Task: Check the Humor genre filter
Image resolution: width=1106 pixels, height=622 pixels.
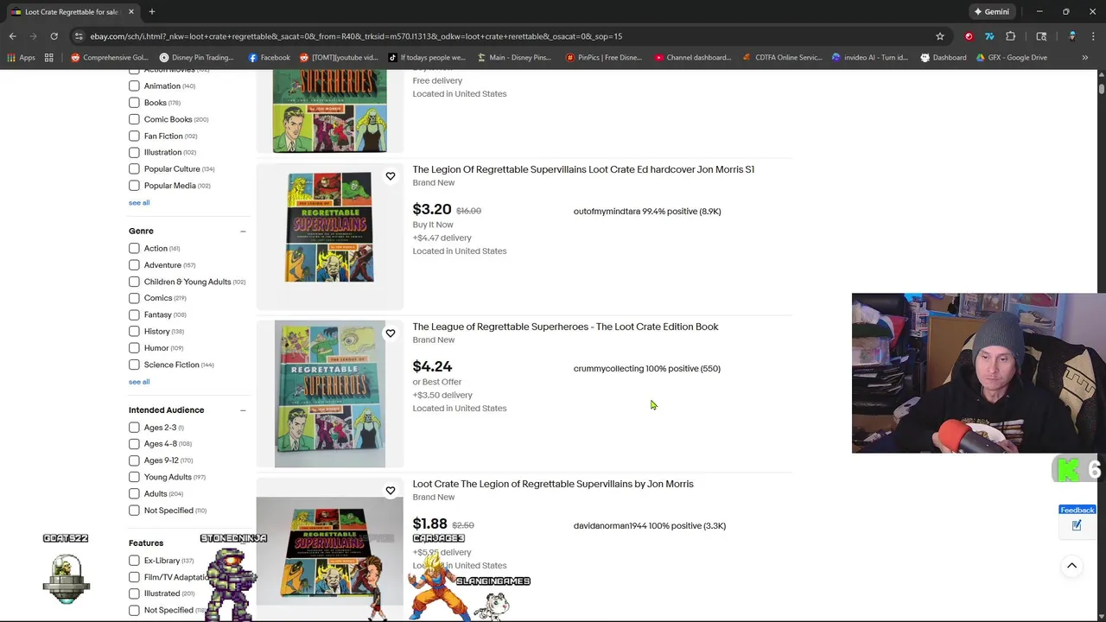Action: pyautogui.click(x=134, y=348)
